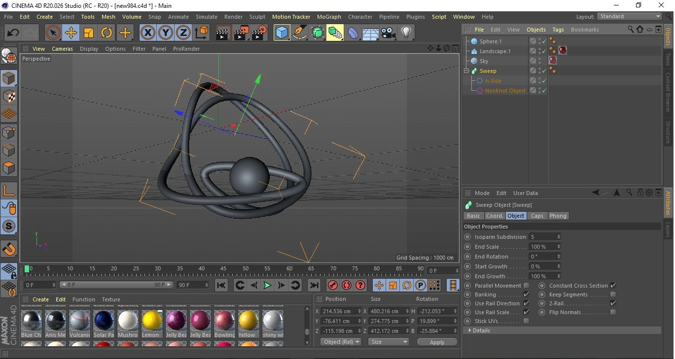Viewport: 675px width, 359px height.
Task: Open the vertical Takes side tab
Action: [668, 60]
